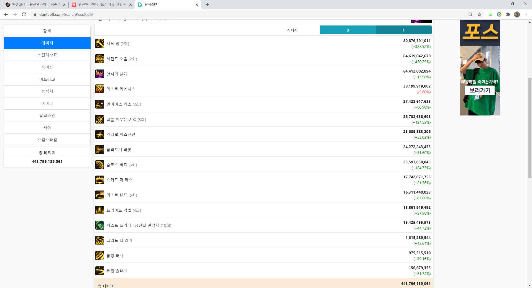Select 장비 in the sidebar
Viewport: 532px width, 288px height.
pos(47,31)
